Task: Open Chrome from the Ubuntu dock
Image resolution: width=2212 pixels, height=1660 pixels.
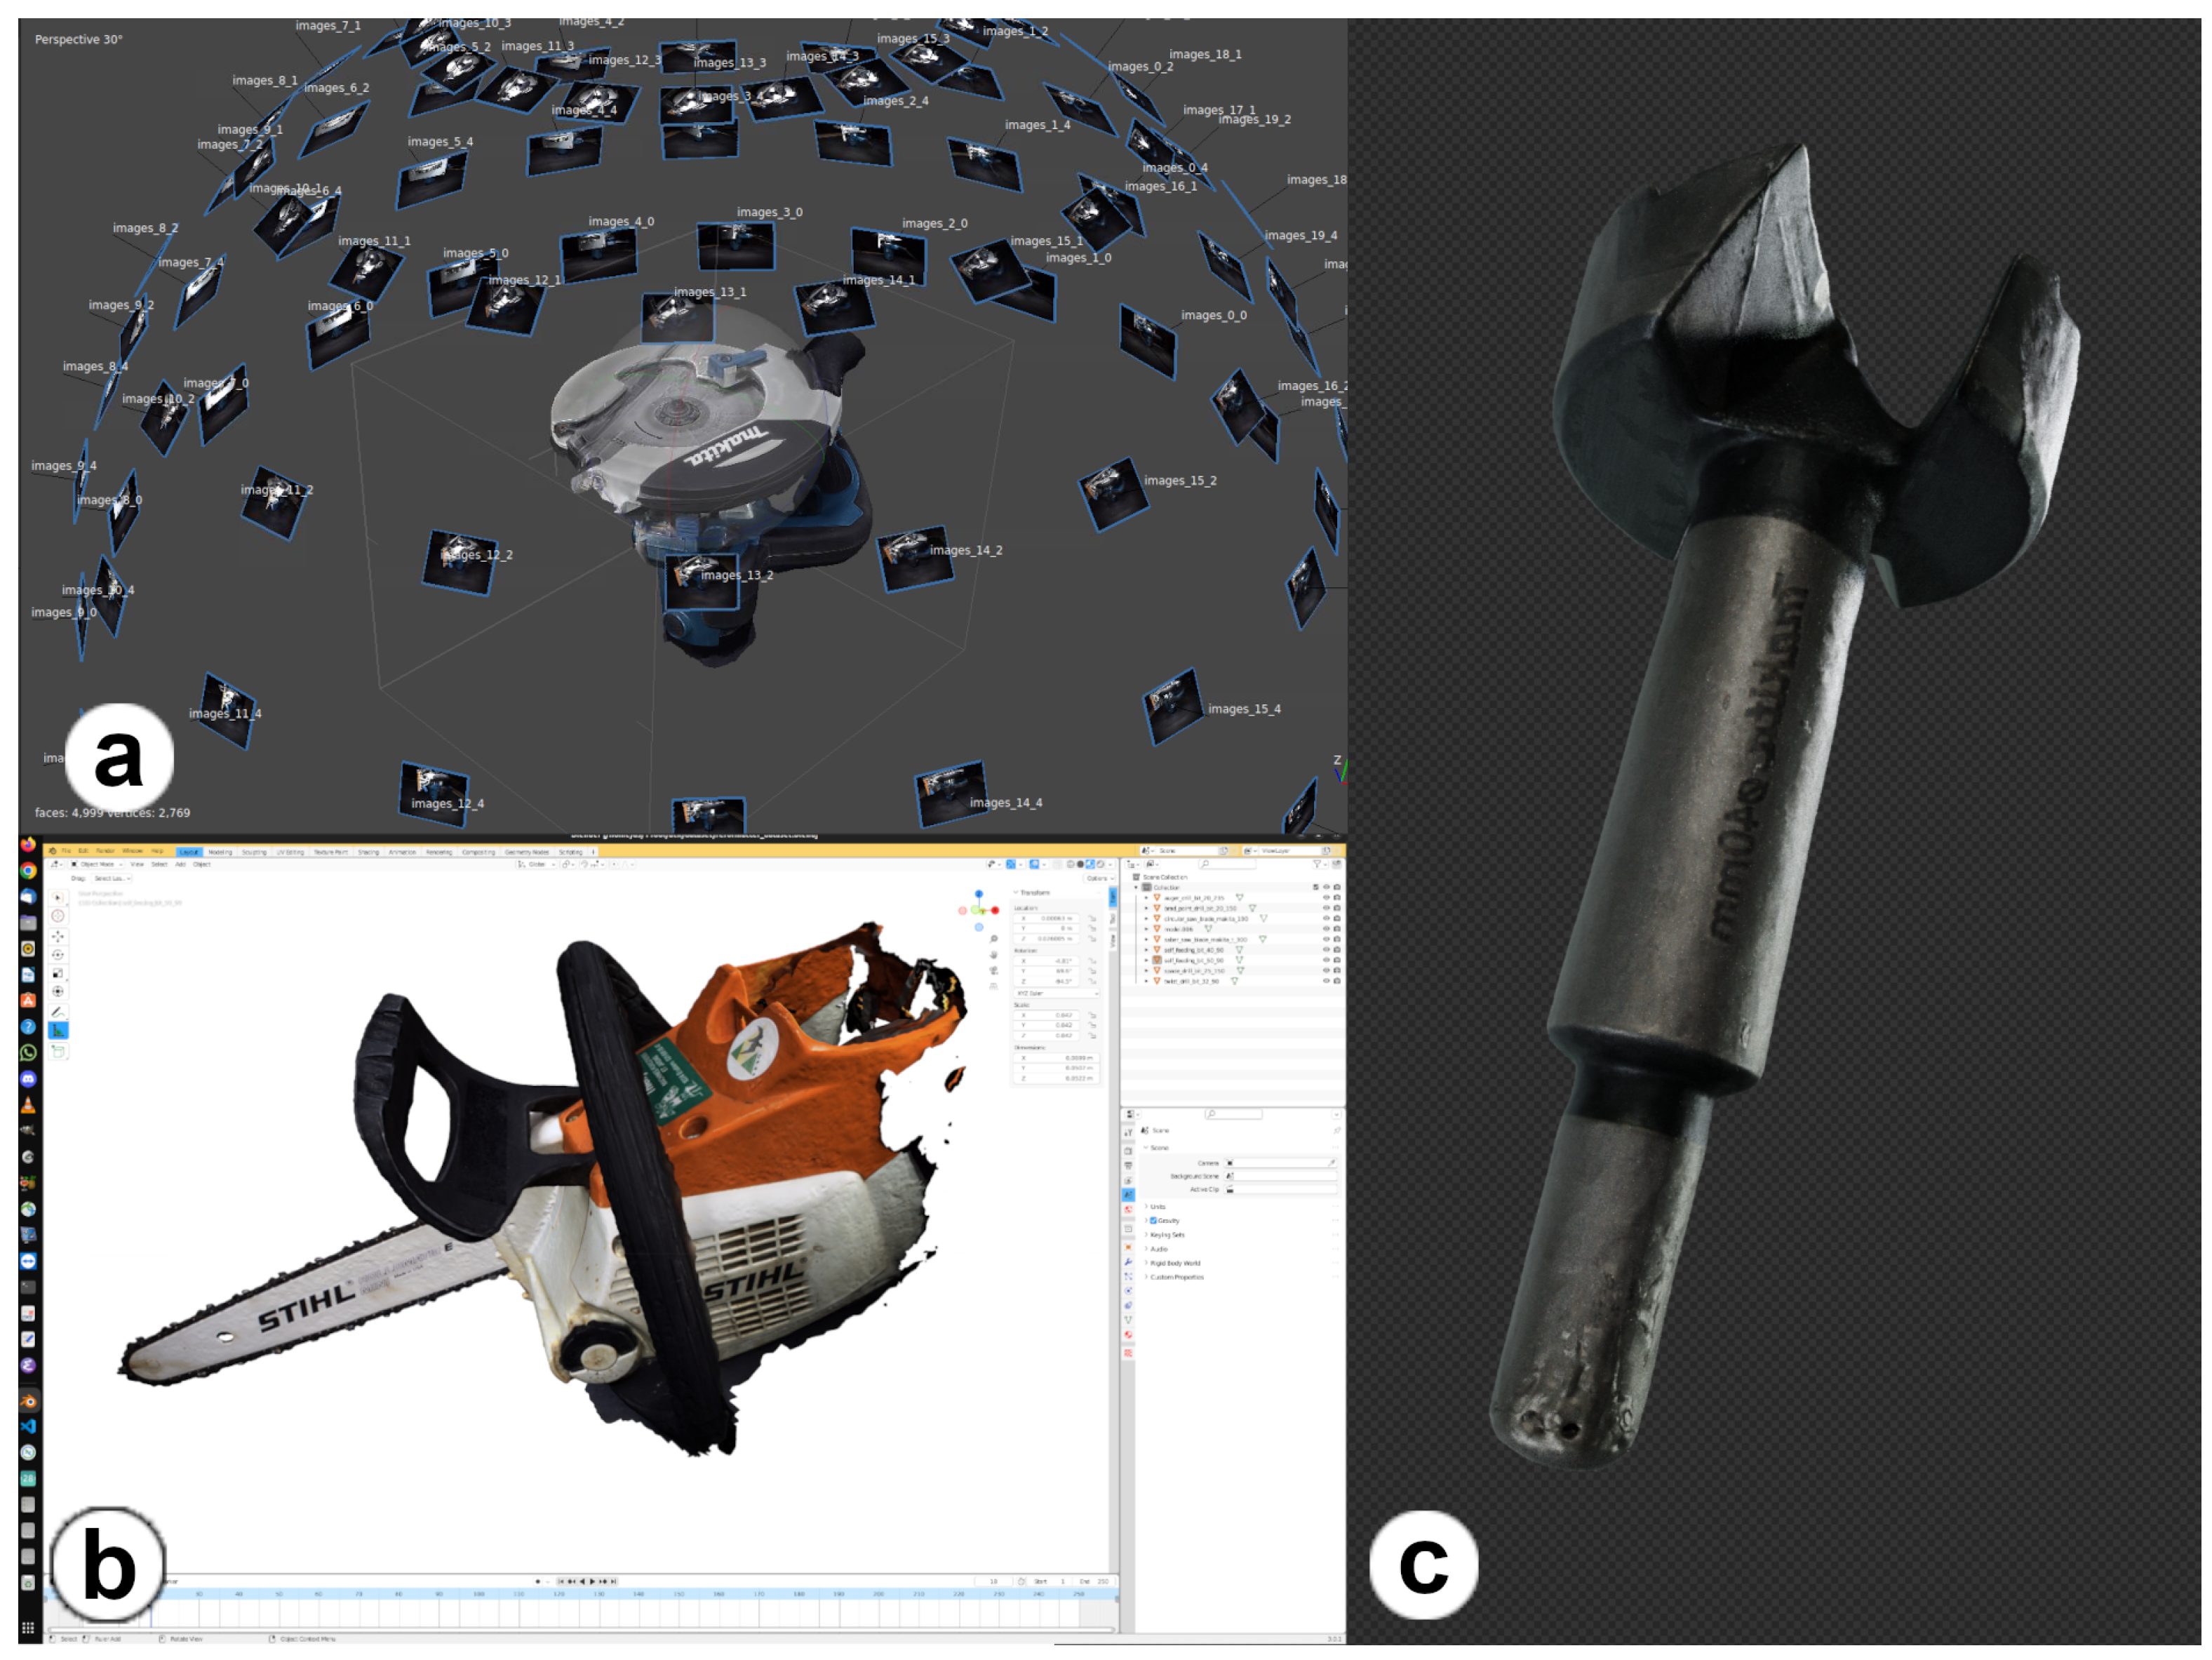Action: 28,870
